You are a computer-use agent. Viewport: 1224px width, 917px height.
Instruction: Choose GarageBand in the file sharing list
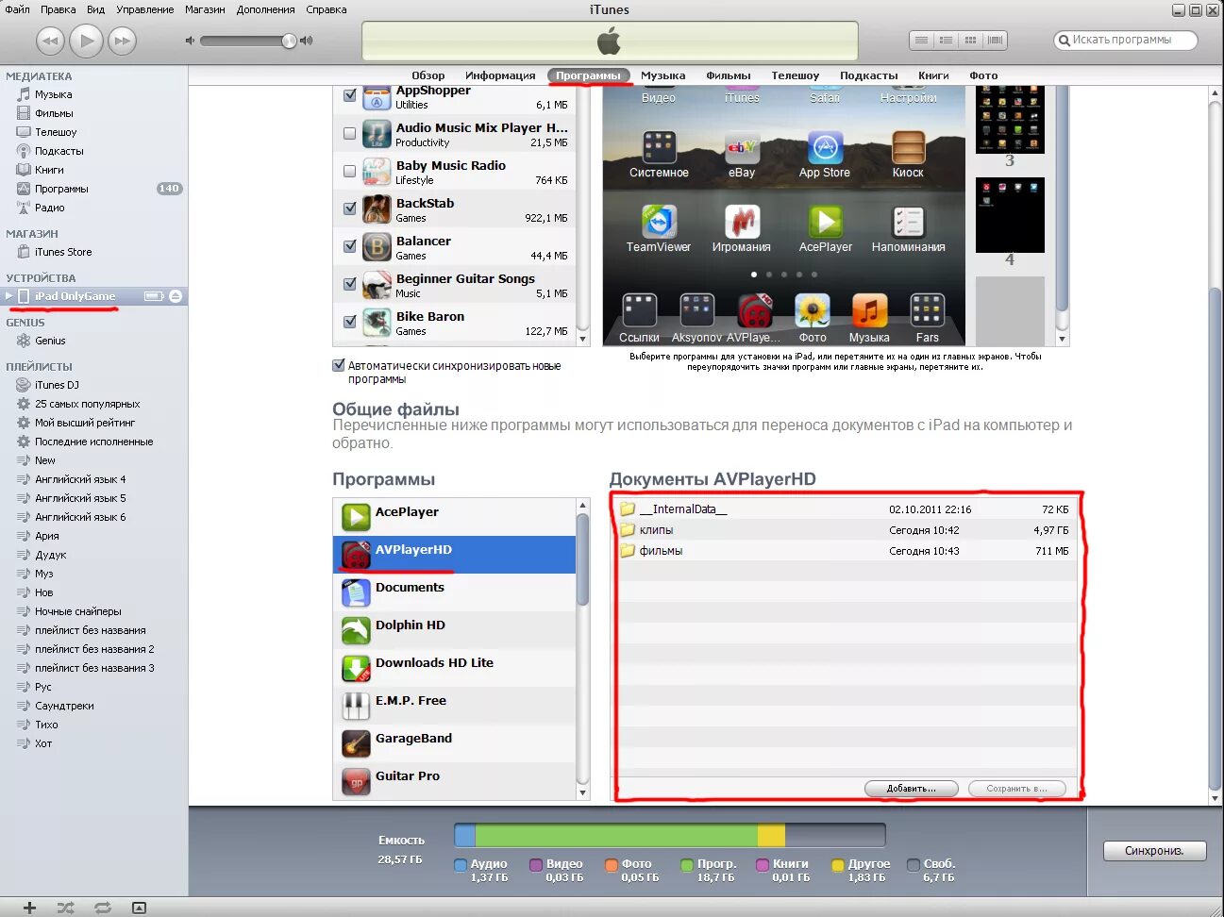tap(454, 743)
